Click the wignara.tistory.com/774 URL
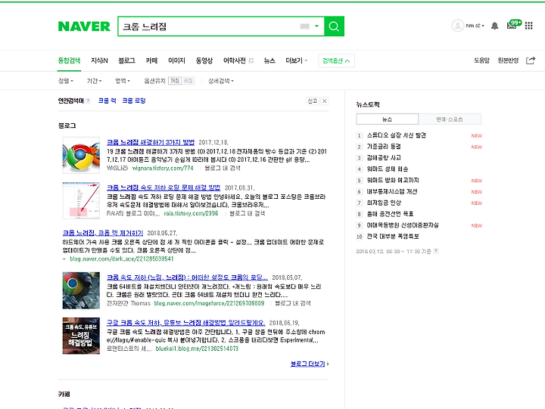The image size is (545, 409). (163, 168)
